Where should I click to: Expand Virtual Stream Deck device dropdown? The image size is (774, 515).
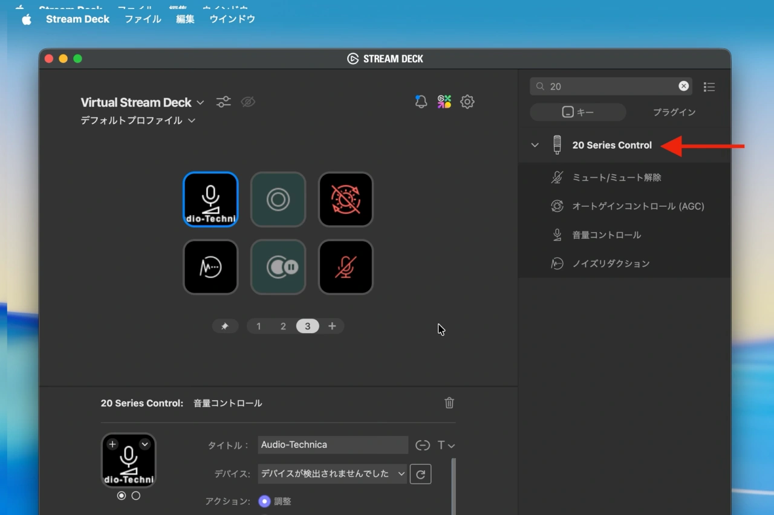(x=143, y=102)
